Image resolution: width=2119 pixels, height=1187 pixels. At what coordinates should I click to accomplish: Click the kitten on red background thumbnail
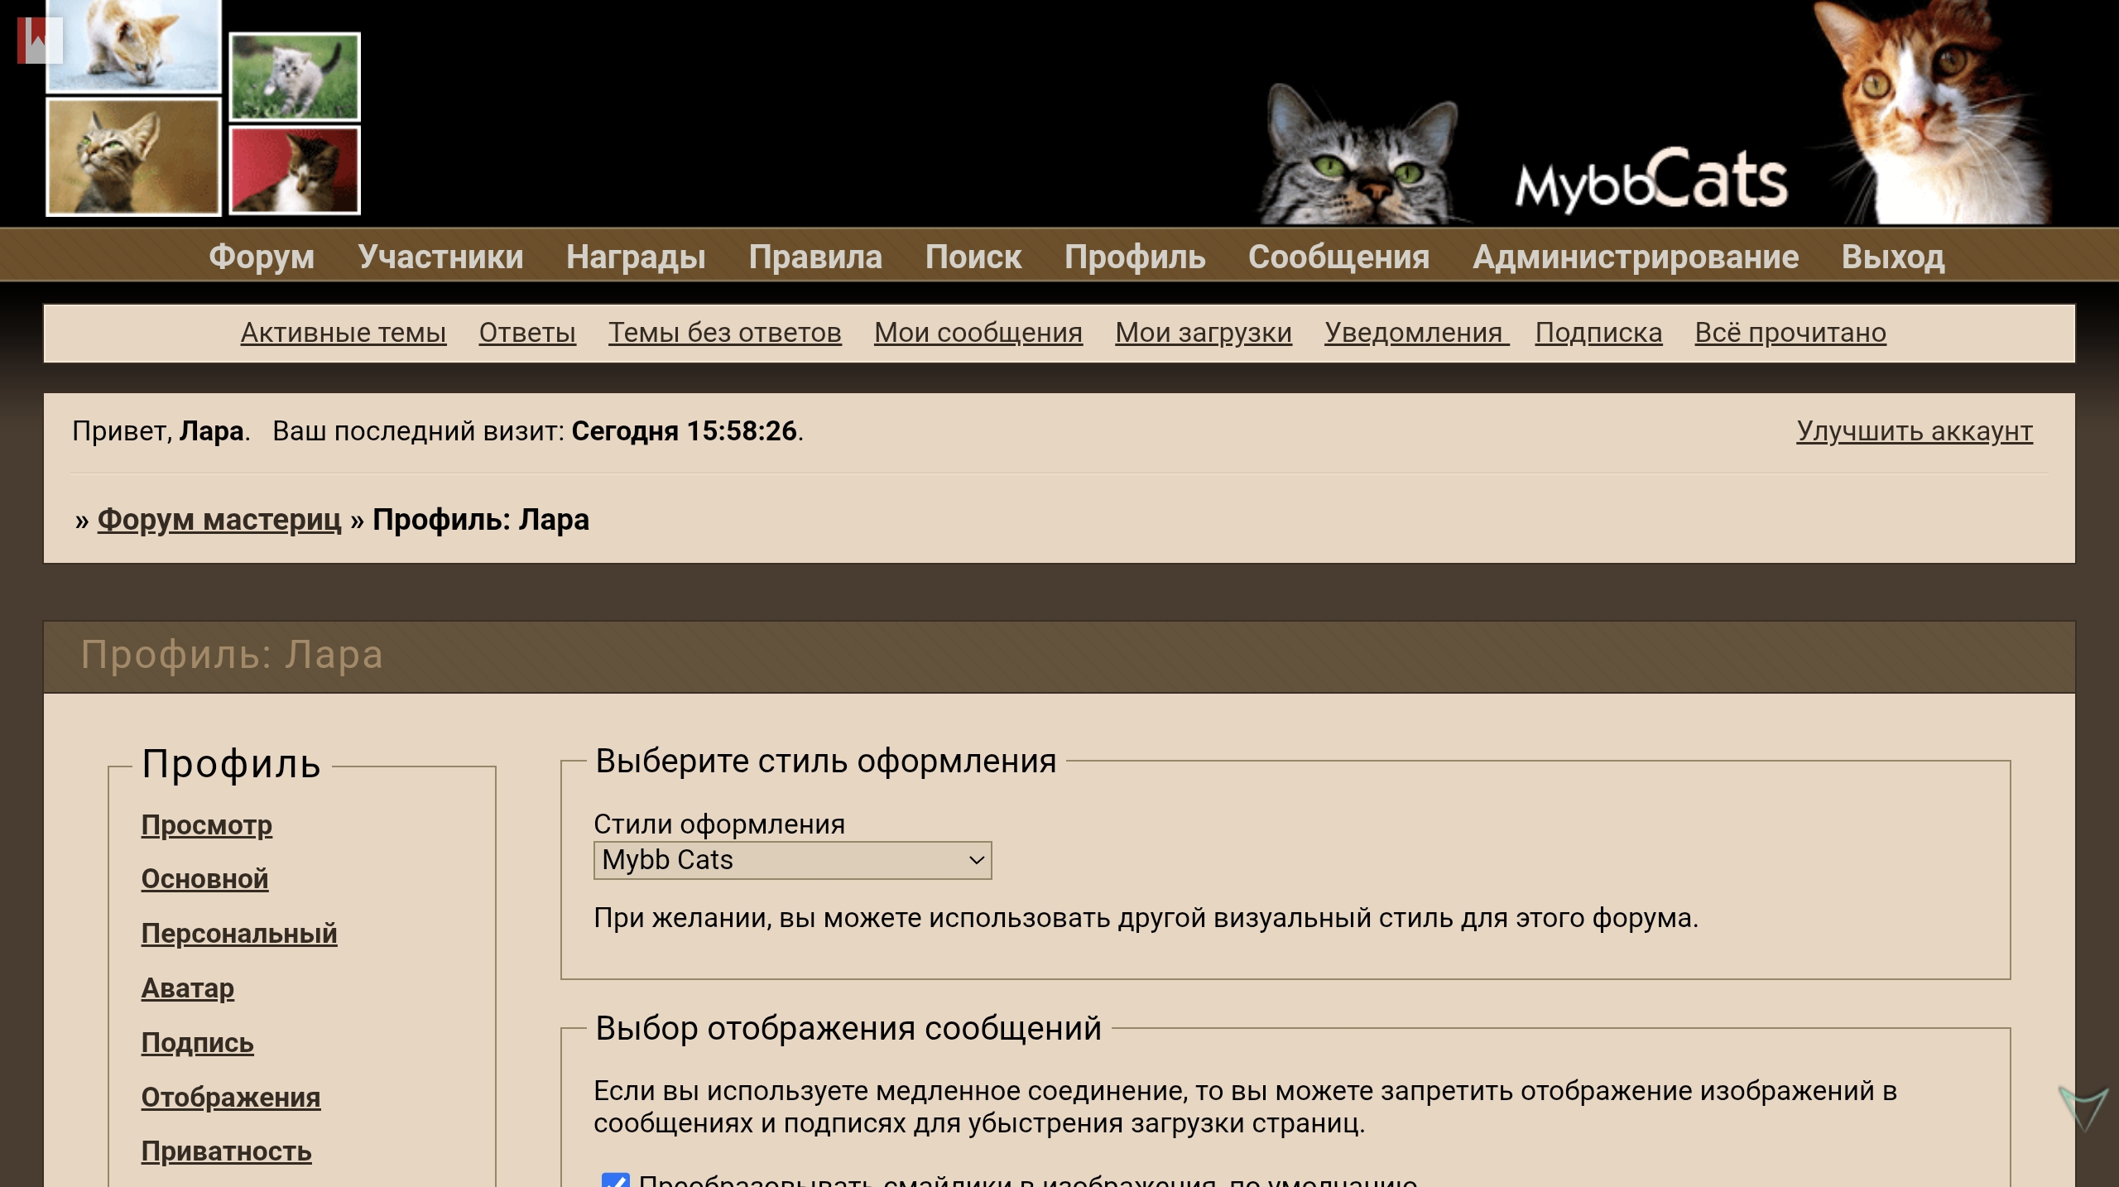294,171
